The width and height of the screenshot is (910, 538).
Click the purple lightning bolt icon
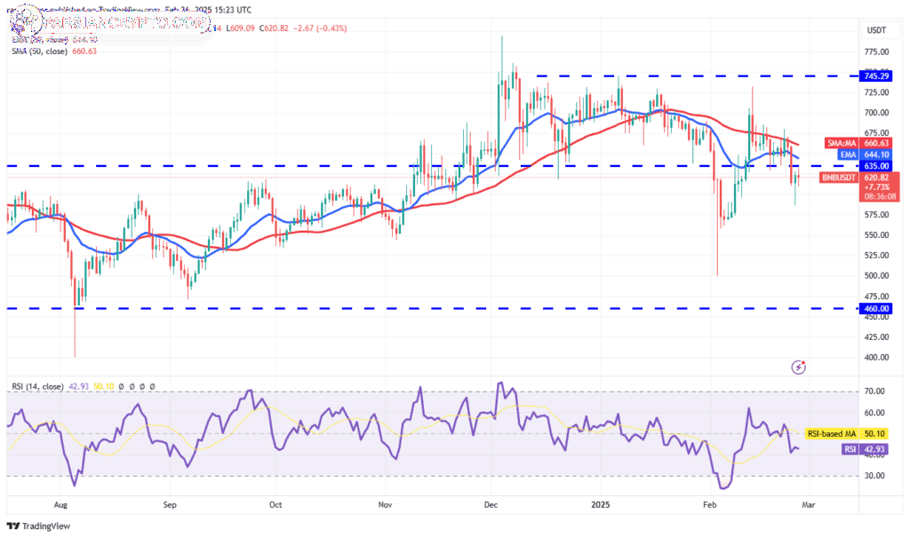coord(799,367)
